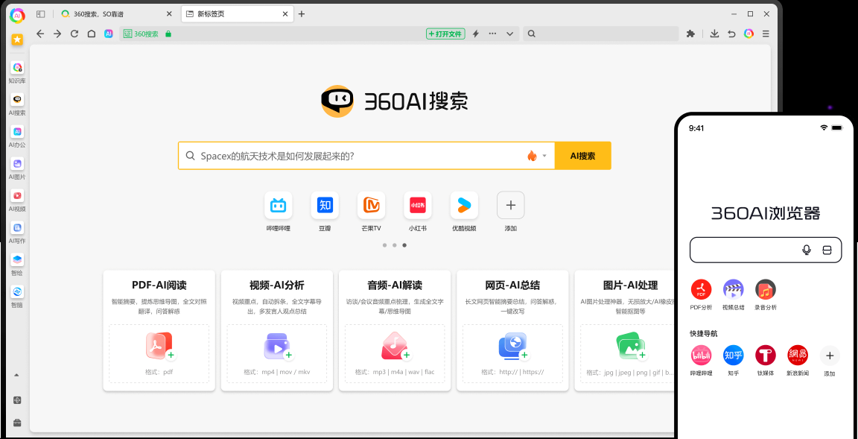Open the extensions puzzle icon

[690, 34]
